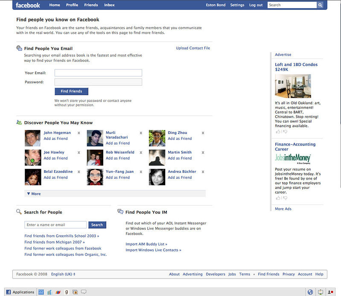Click the first blue app icon after Applications
This screenshot has width=341, height=296.
(41, 292)
